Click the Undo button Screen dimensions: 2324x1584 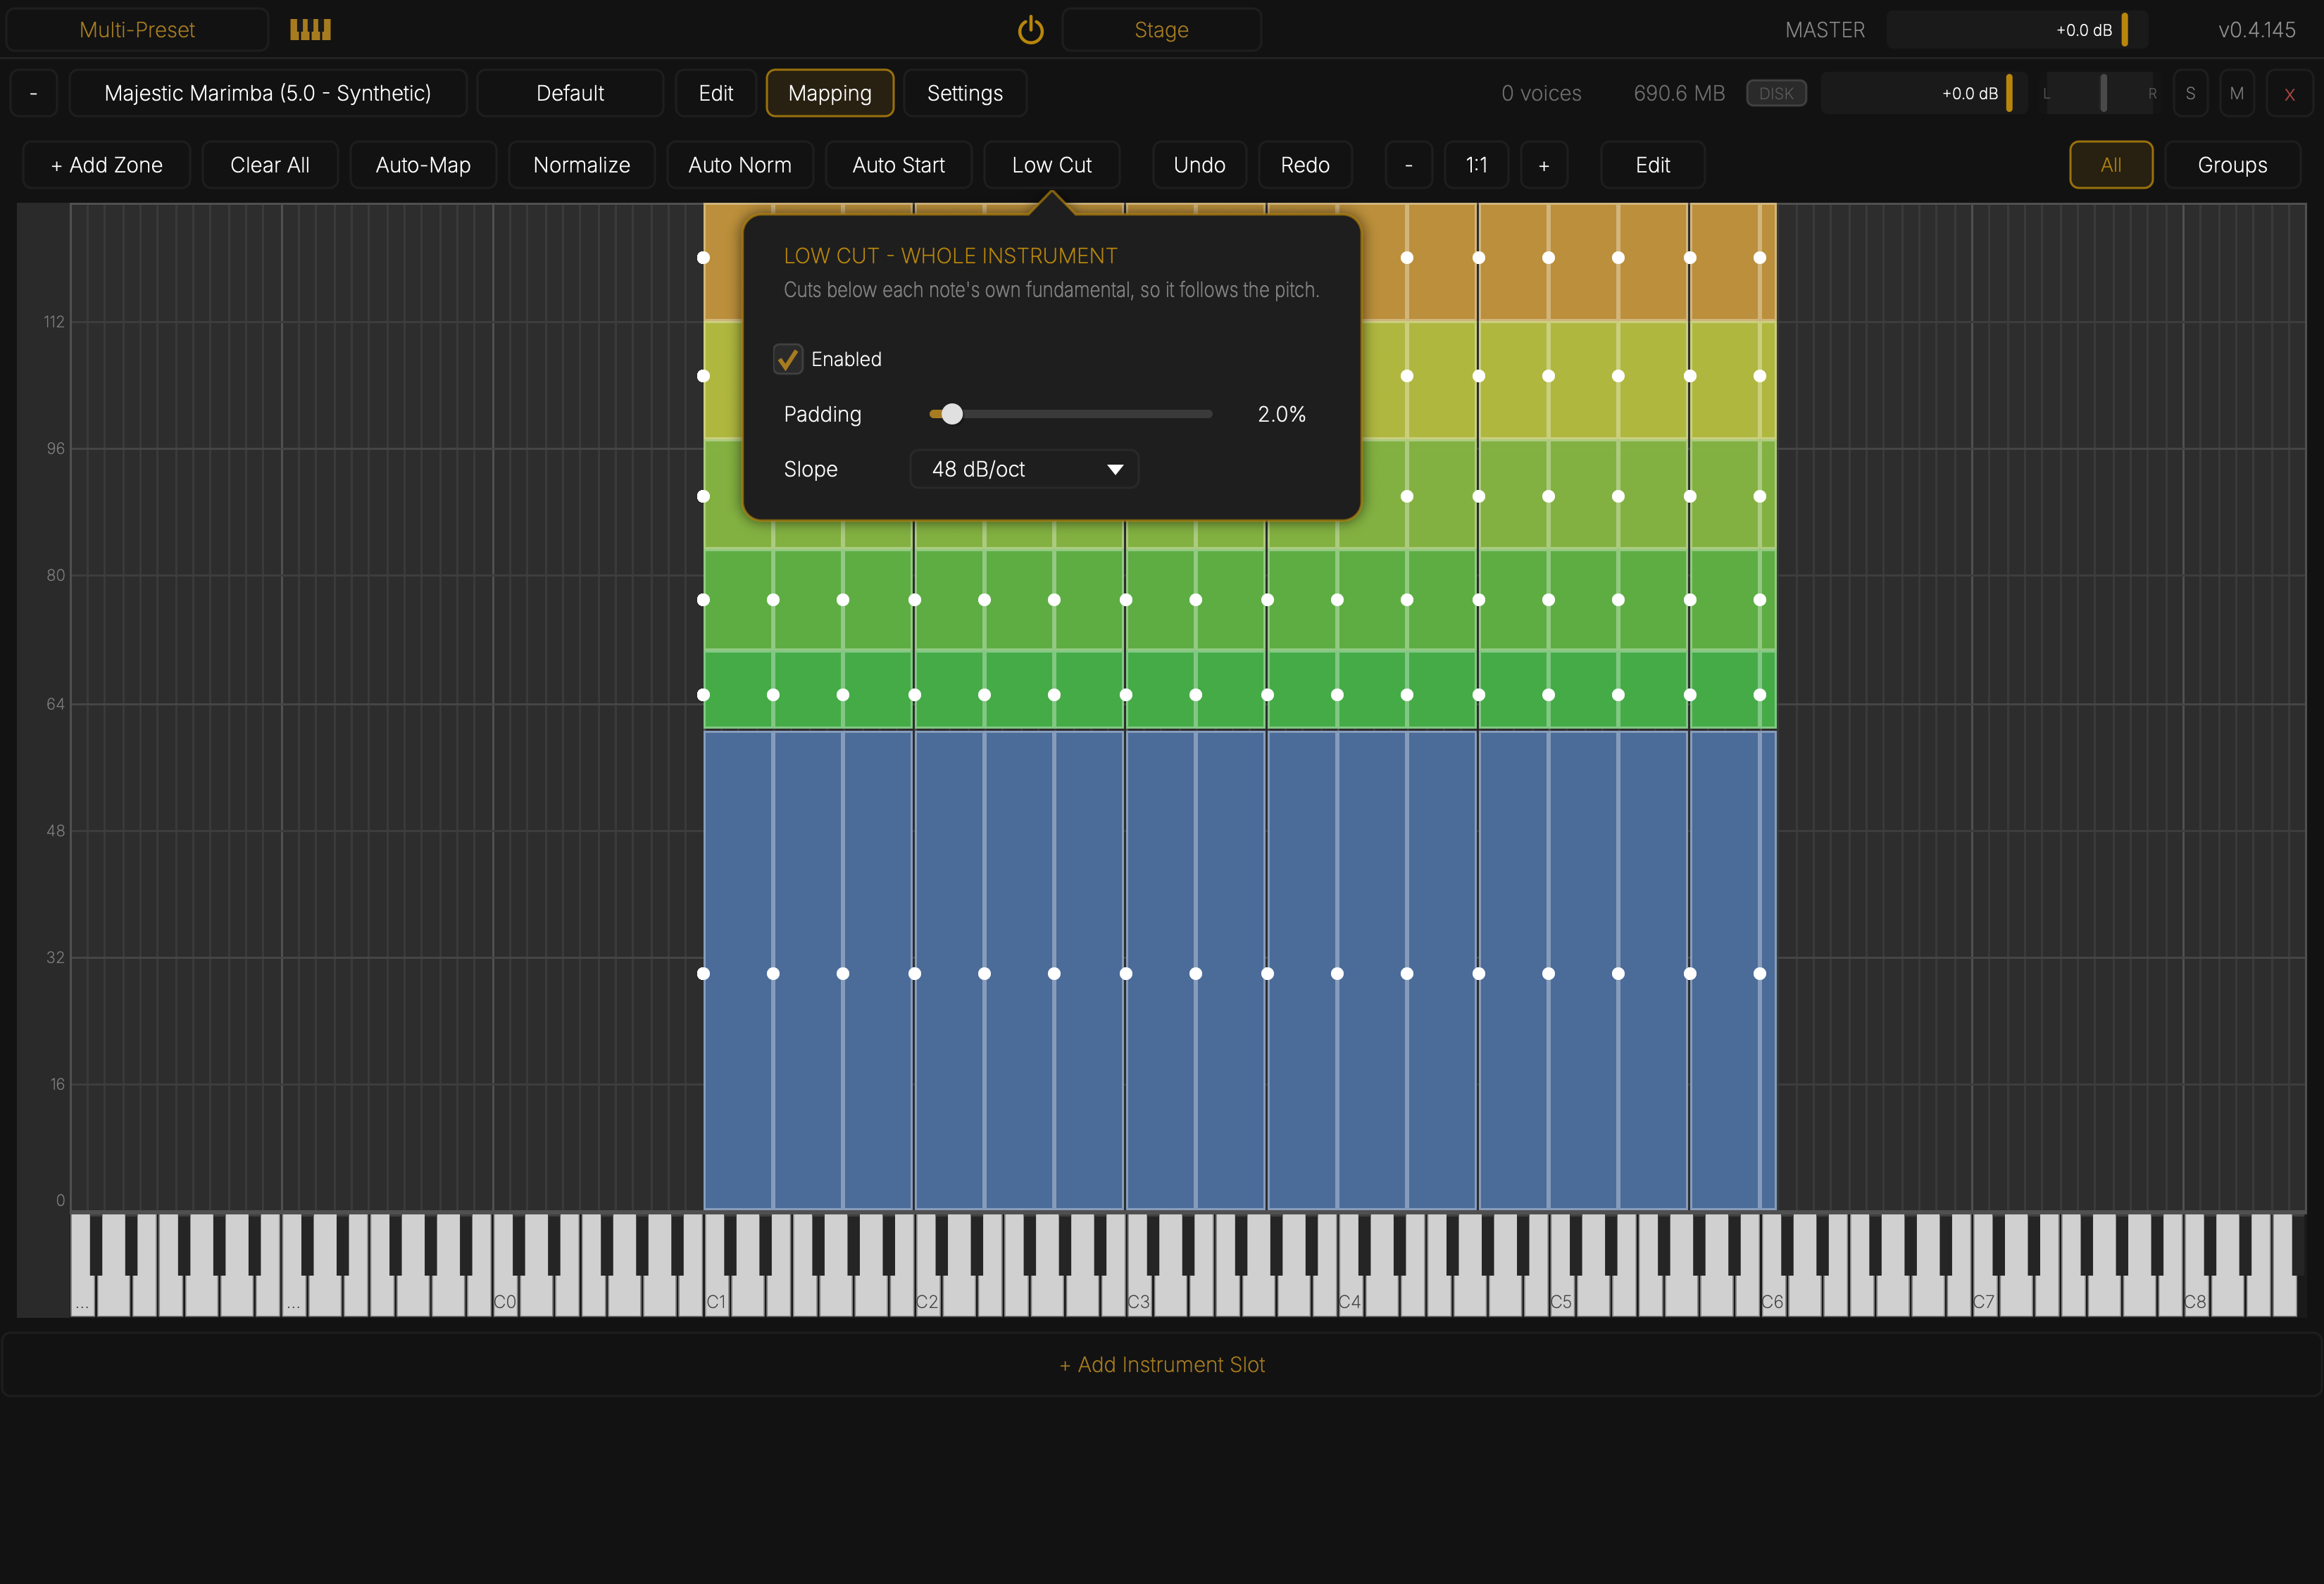[1200, 165]
